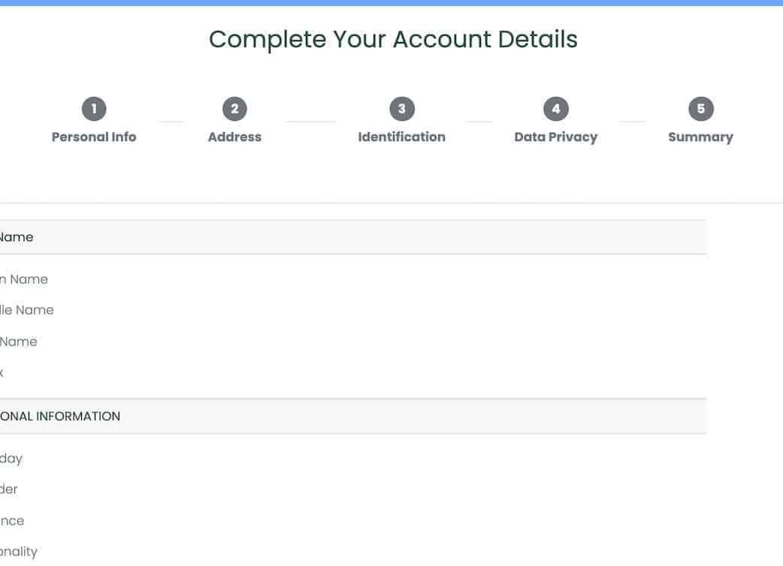Screen dimensions: 783x566
Task: Select the step 3 circle indicator
Action: click(401, 110)
